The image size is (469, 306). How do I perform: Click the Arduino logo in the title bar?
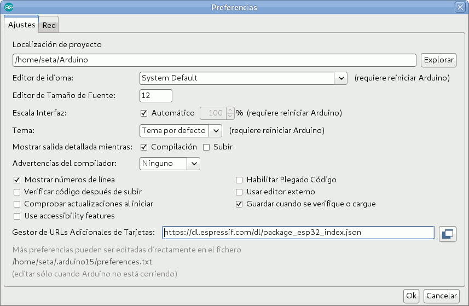(x=9, y=7)
